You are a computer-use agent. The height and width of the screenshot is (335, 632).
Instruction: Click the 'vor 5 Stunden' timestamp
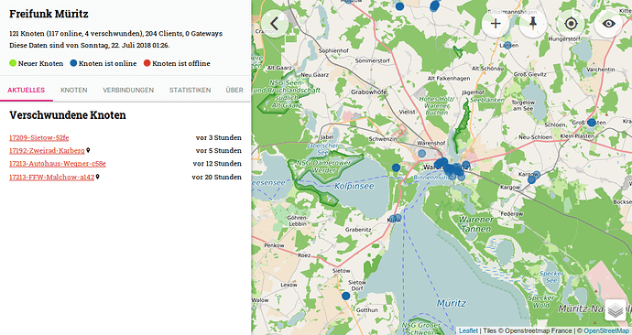(x=219, y=151)
